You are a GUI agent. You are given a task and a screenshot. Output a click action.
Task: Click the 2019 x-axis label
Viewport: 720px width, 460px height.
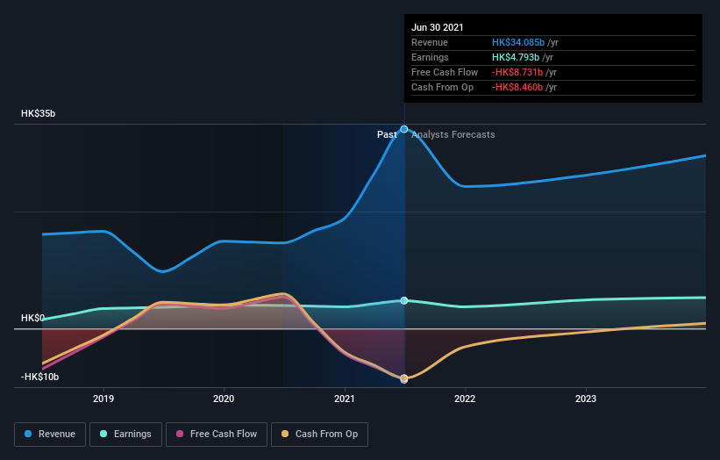point(103,399)
